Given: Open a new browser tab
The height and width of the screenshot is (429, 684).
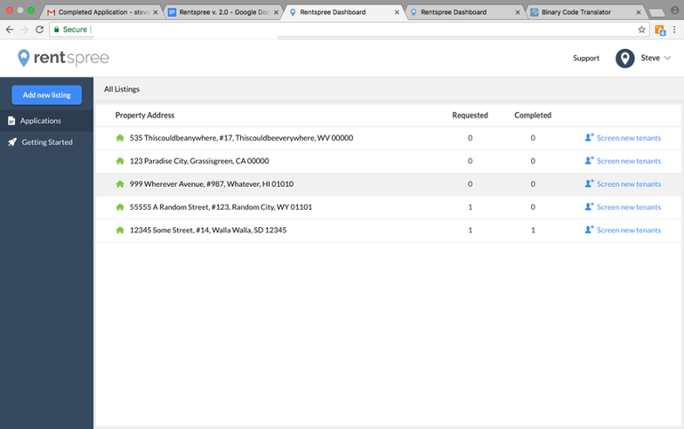Looking at the screenshot, I should pyautogui.click(x=657, y=12).
